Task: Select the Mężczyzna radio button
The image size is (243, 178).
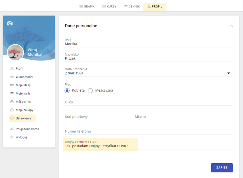Action: tap(90, 91)
